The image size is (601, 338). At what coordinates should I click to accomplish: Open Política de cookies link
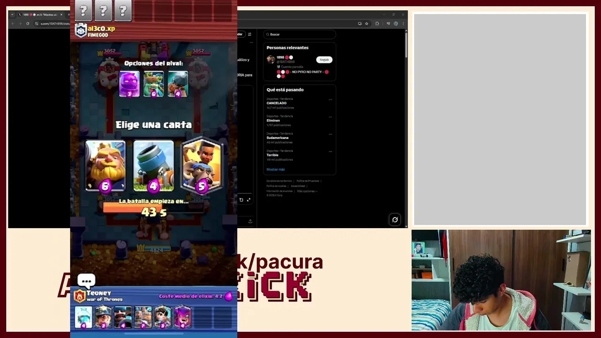[277, 186]
